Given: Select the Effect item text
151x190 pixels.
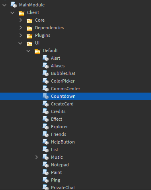Looking at the screenshot, I should click(57, 119).
